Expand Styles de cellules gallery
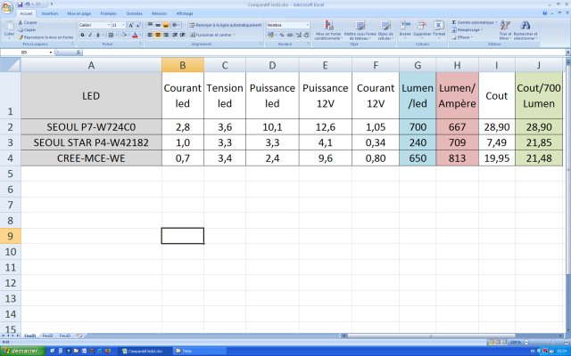 [x=385, y=29]
